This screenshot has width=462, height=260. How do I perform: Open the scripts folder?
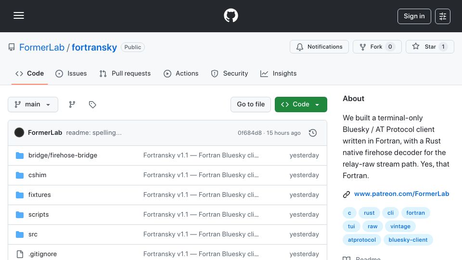[x=38, y=215]
